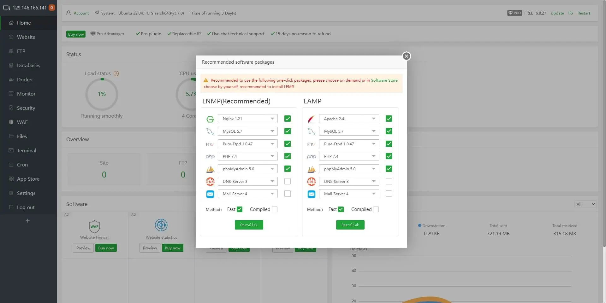Uncheck Pure-Ftpd checkbox in LNMP
The height and width of the screenshot is (303, 606).
[288, 144]
